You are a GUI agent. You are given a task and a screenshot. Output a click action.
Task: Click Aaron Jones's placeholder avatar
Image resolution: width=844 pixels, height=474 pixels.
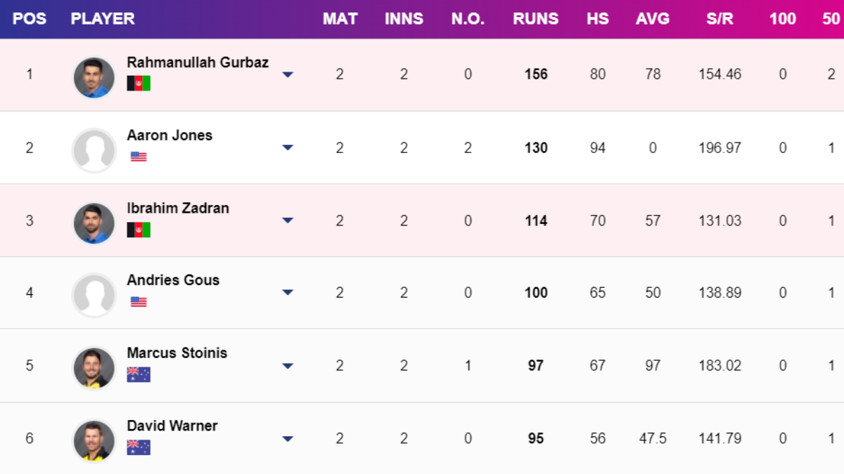coord(94,150)
